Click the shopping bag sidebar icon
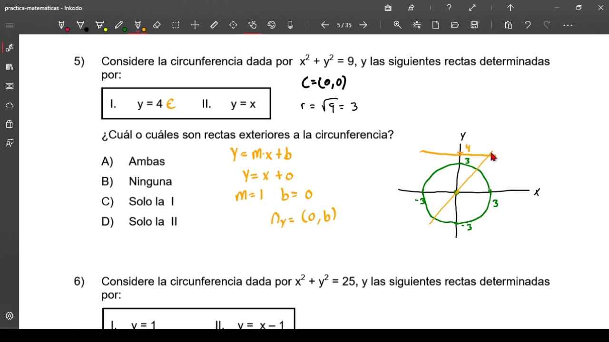Viewport: 609px width, 342px height. point(10,124)
